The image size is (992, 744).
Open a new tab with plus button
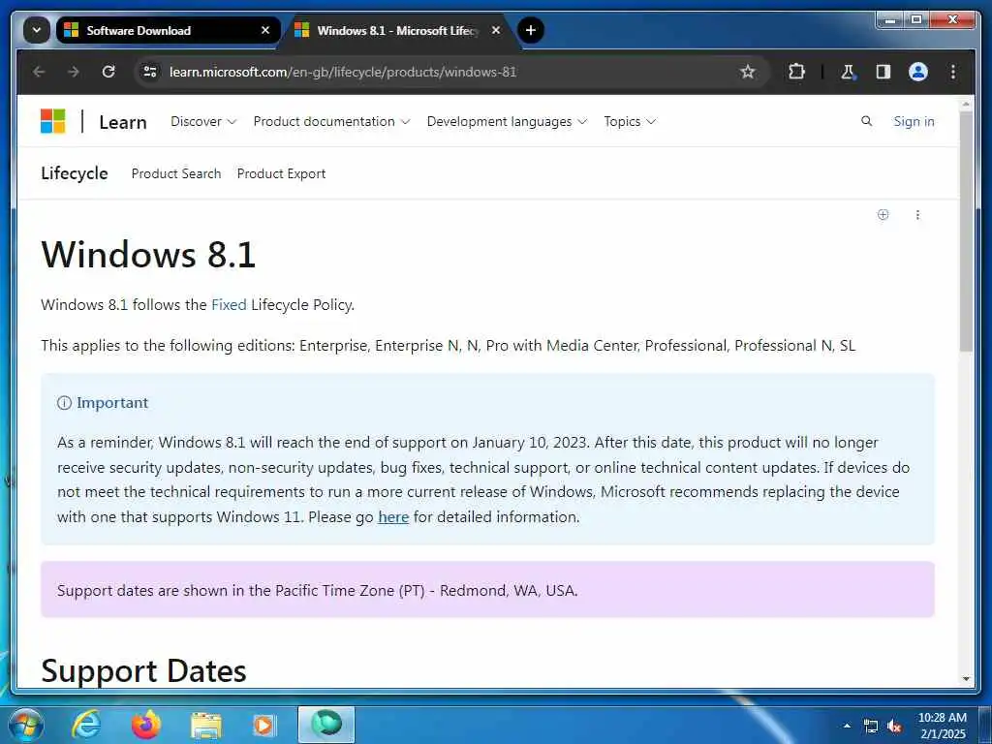[531, 30]
